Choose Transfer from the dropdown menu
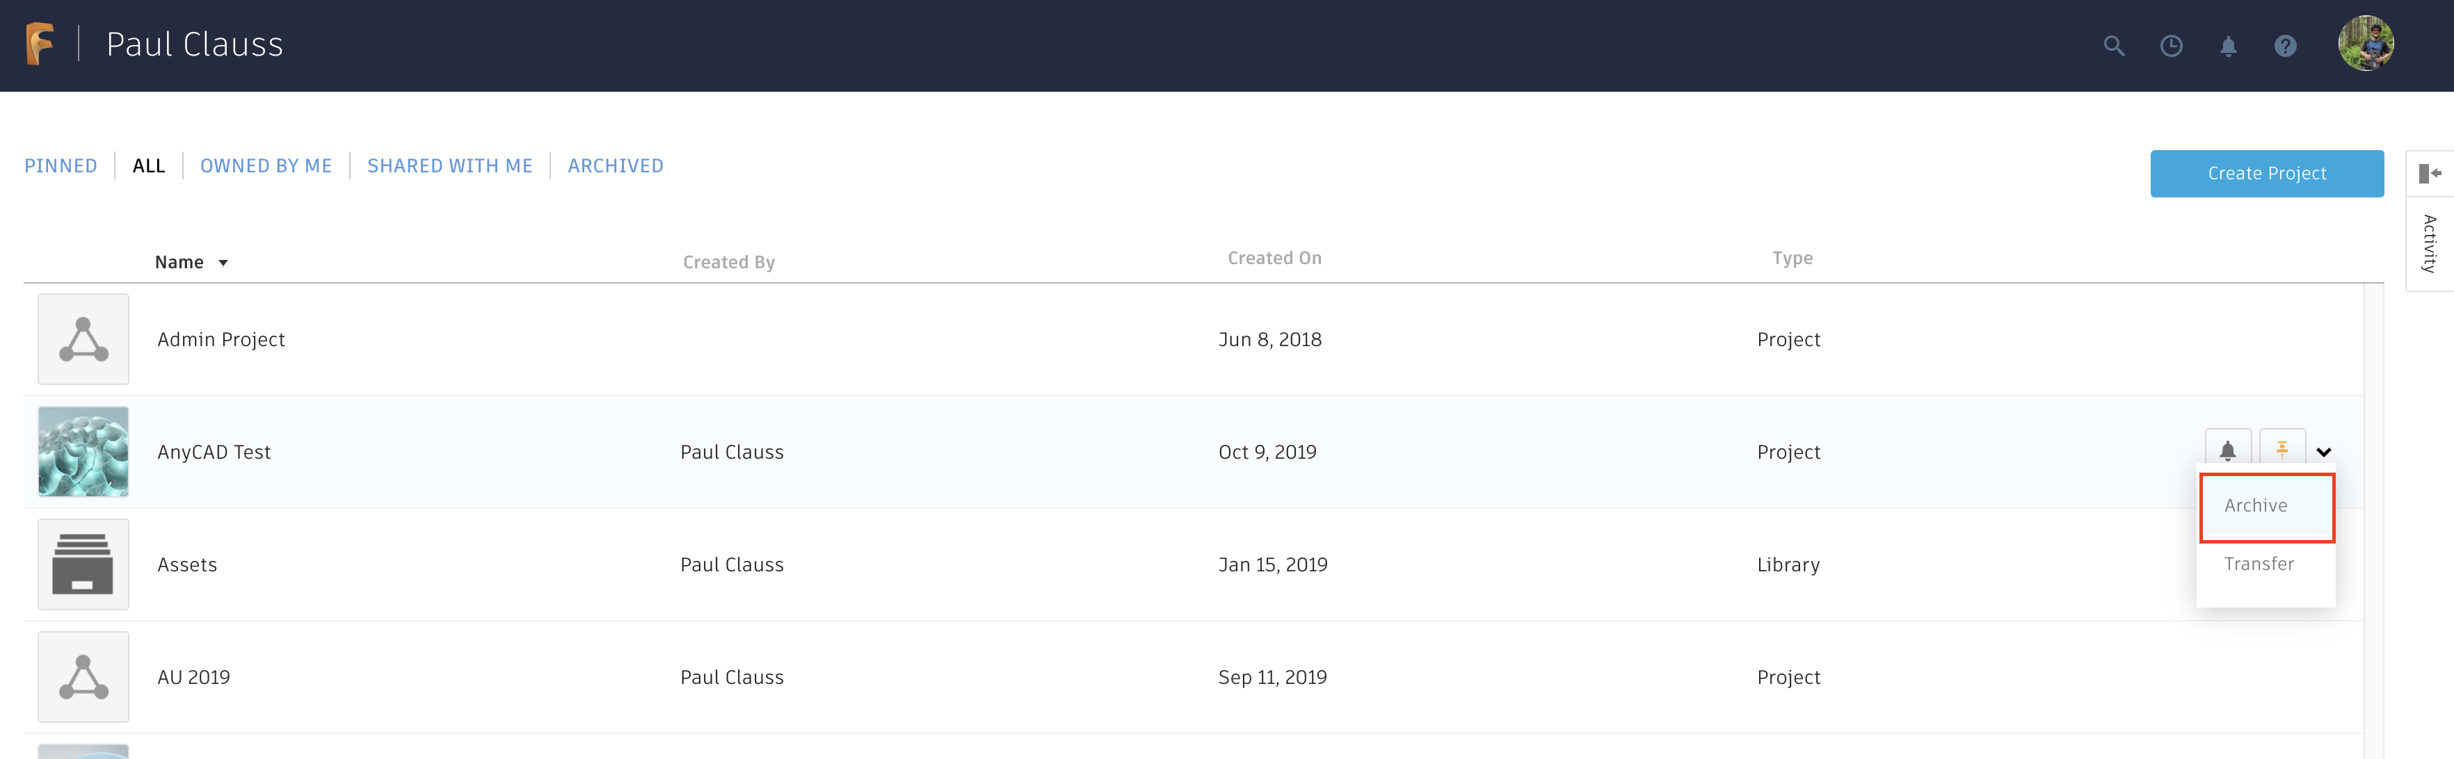Screen dimensions: 2454x759 (2259, 564)
